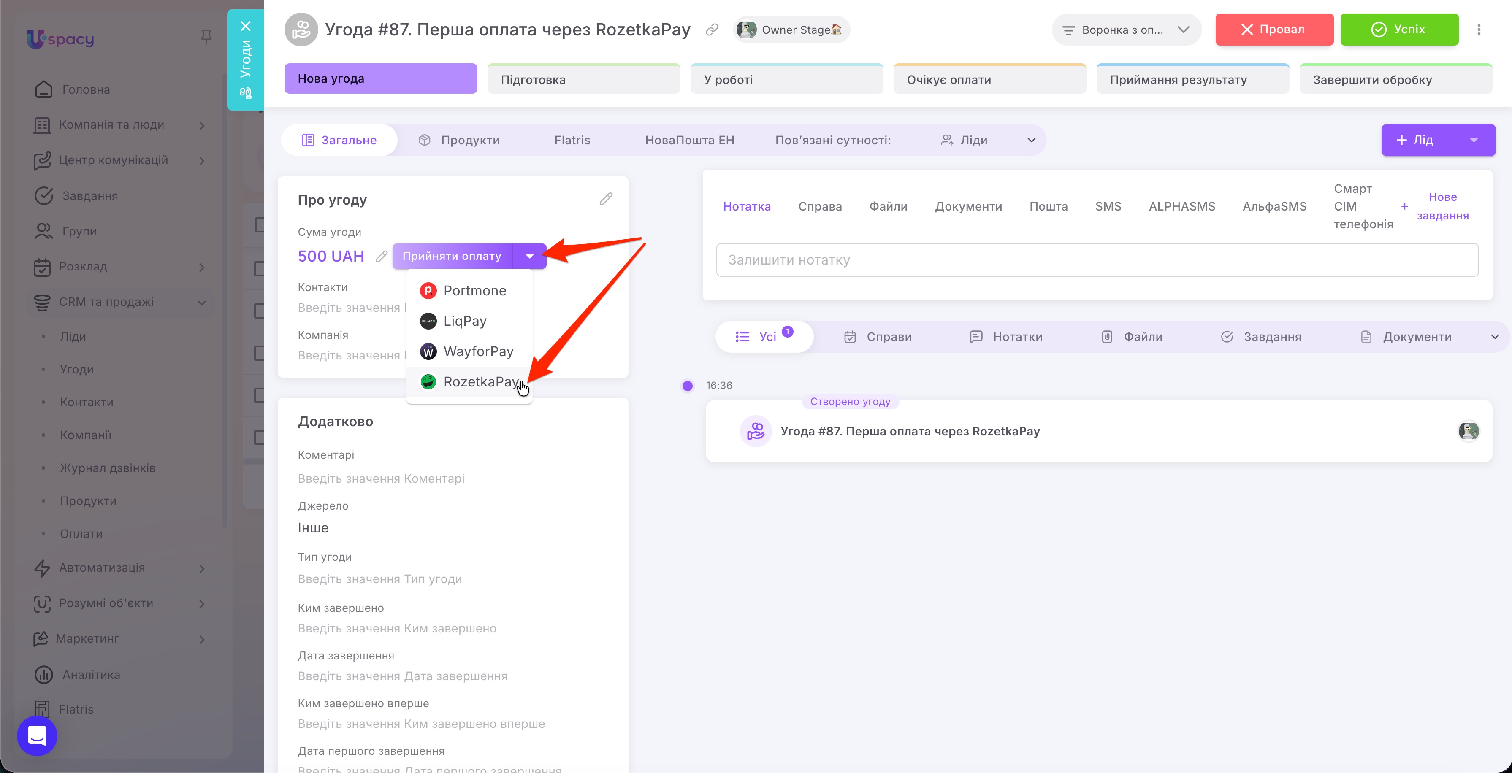Open Смарт СІМ телефонія tab

pyautogui.click(x=1363, y=207)
